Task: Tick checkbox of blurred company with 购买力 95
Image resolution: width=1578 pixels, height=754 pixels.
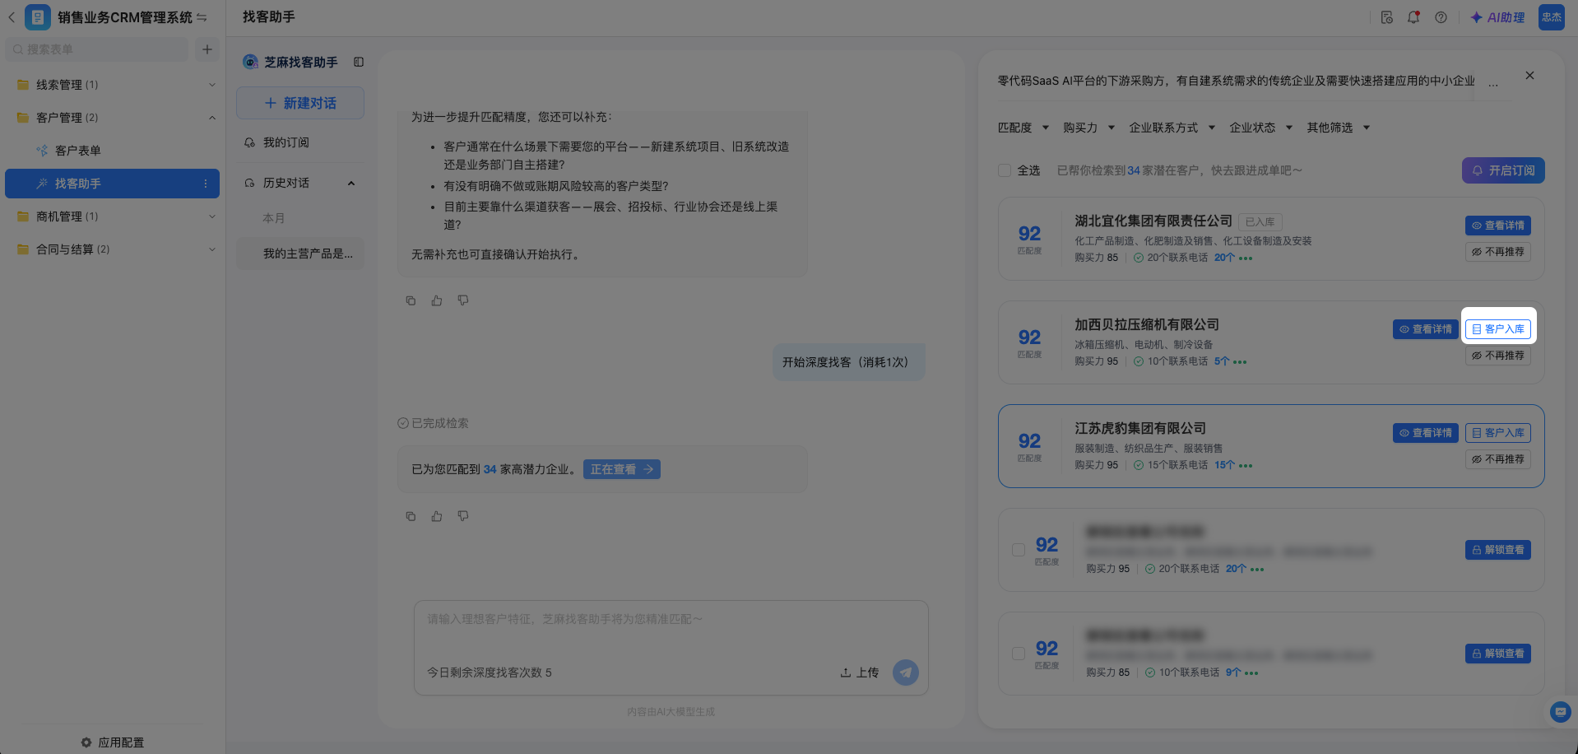Action: [x=1019, y=550]
